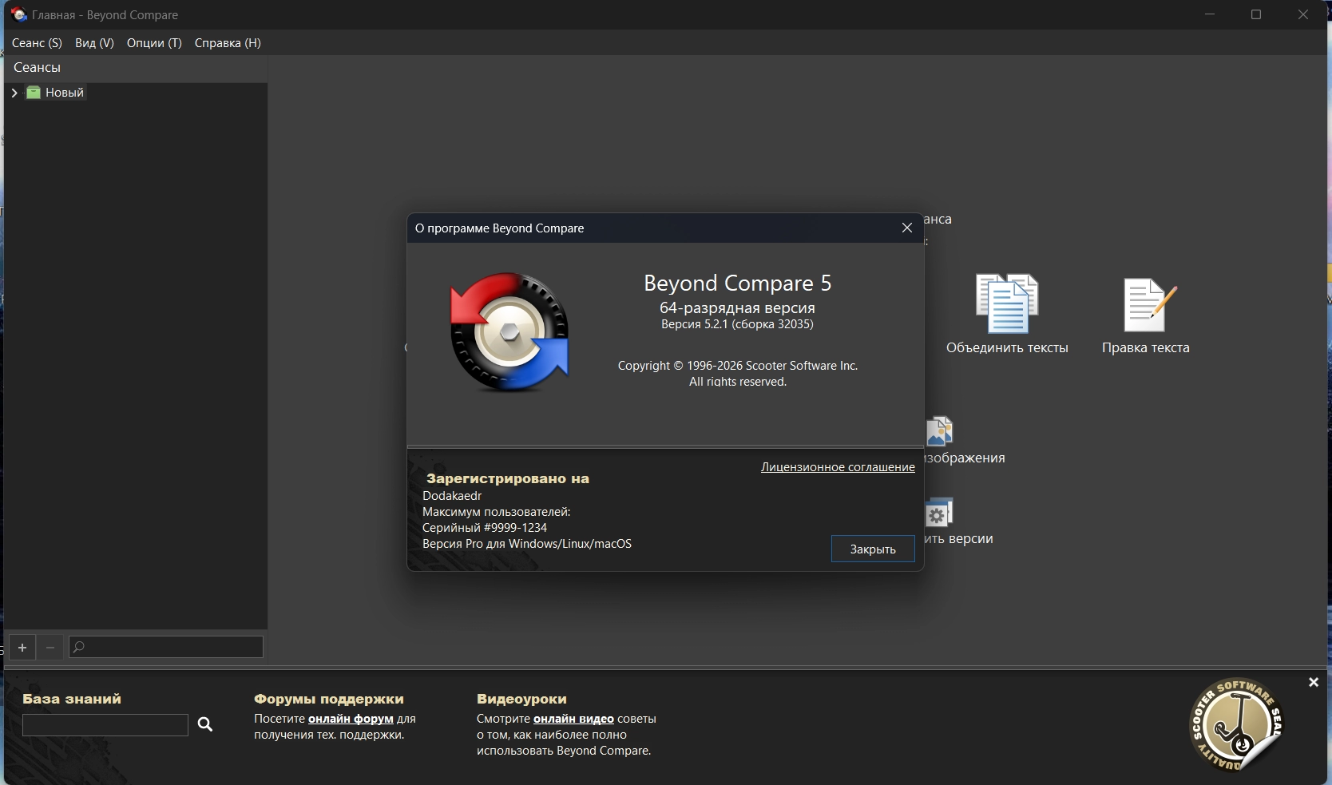Launch the Объединить тексты session icon
1332x785 pixels.
(x=1007, y=303)
